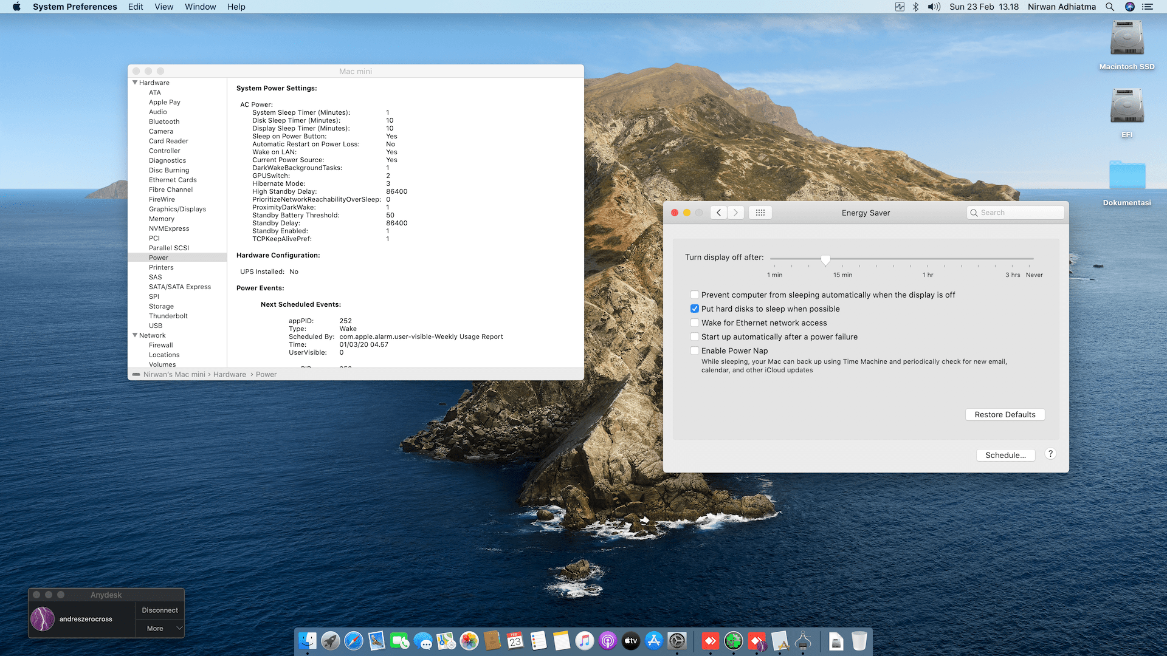1167x656 pixels.
Task: Select Firewall under Network in the sidebar
Action: pyautogui.click(x=160, y=345)
